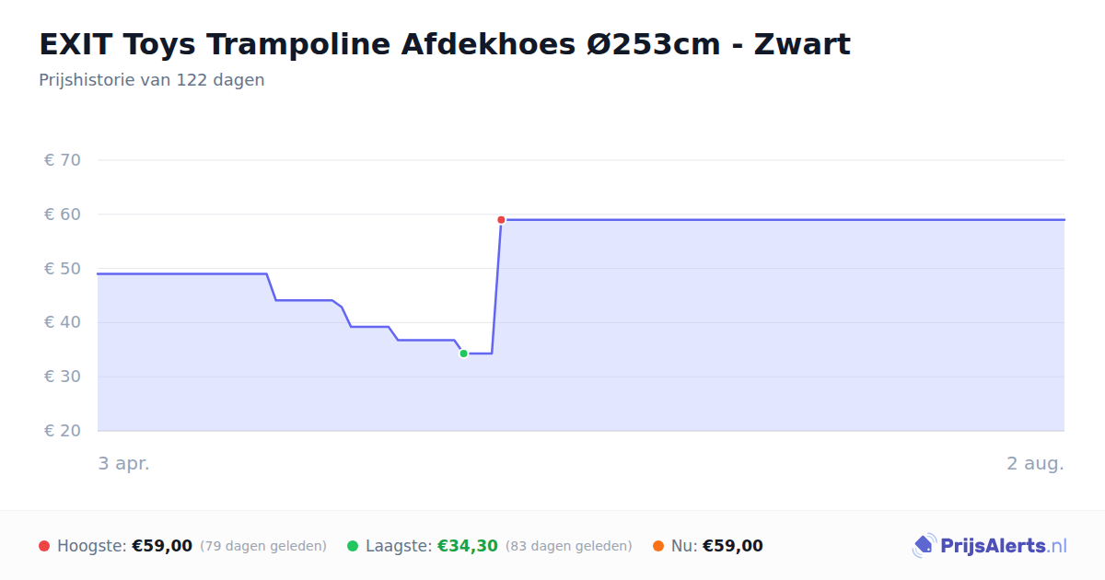Click the 2 aug. end date label
1105x580 pixels.
(x=1035, y=464)
